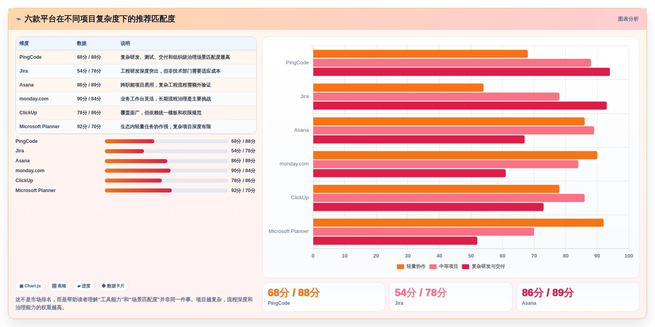Click table cell 86分 / 89分
The width and height of the screenshot is (655, 327).
click(x=89, y=85)
